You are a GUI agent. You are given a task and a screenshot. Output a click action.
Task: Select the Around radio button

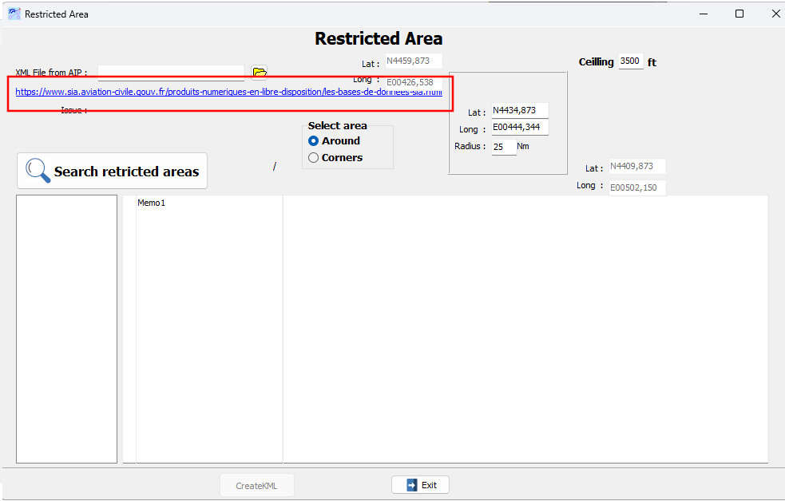coord(314,141)
